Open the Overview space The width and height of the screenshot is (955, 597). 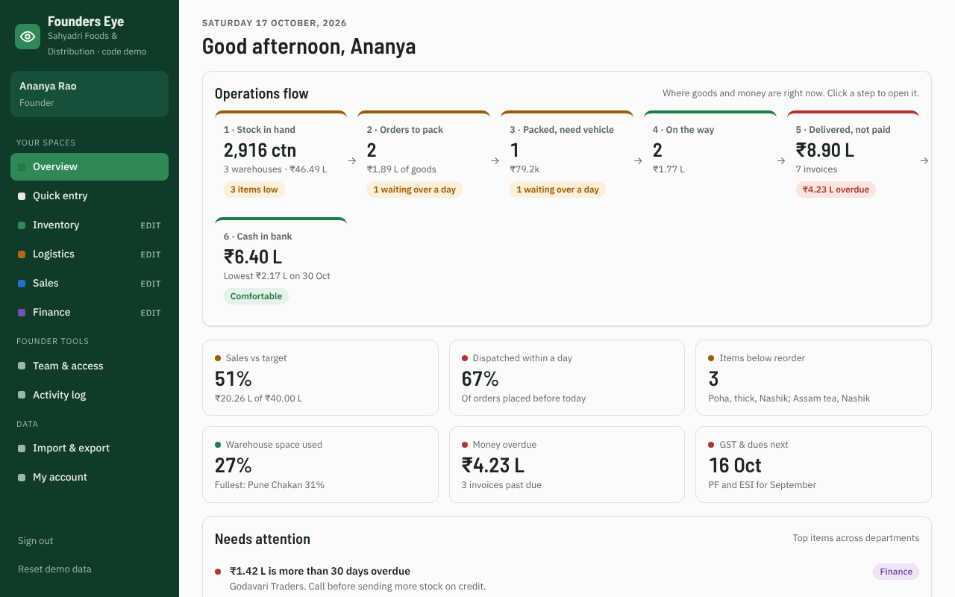[x=90, y=166]
